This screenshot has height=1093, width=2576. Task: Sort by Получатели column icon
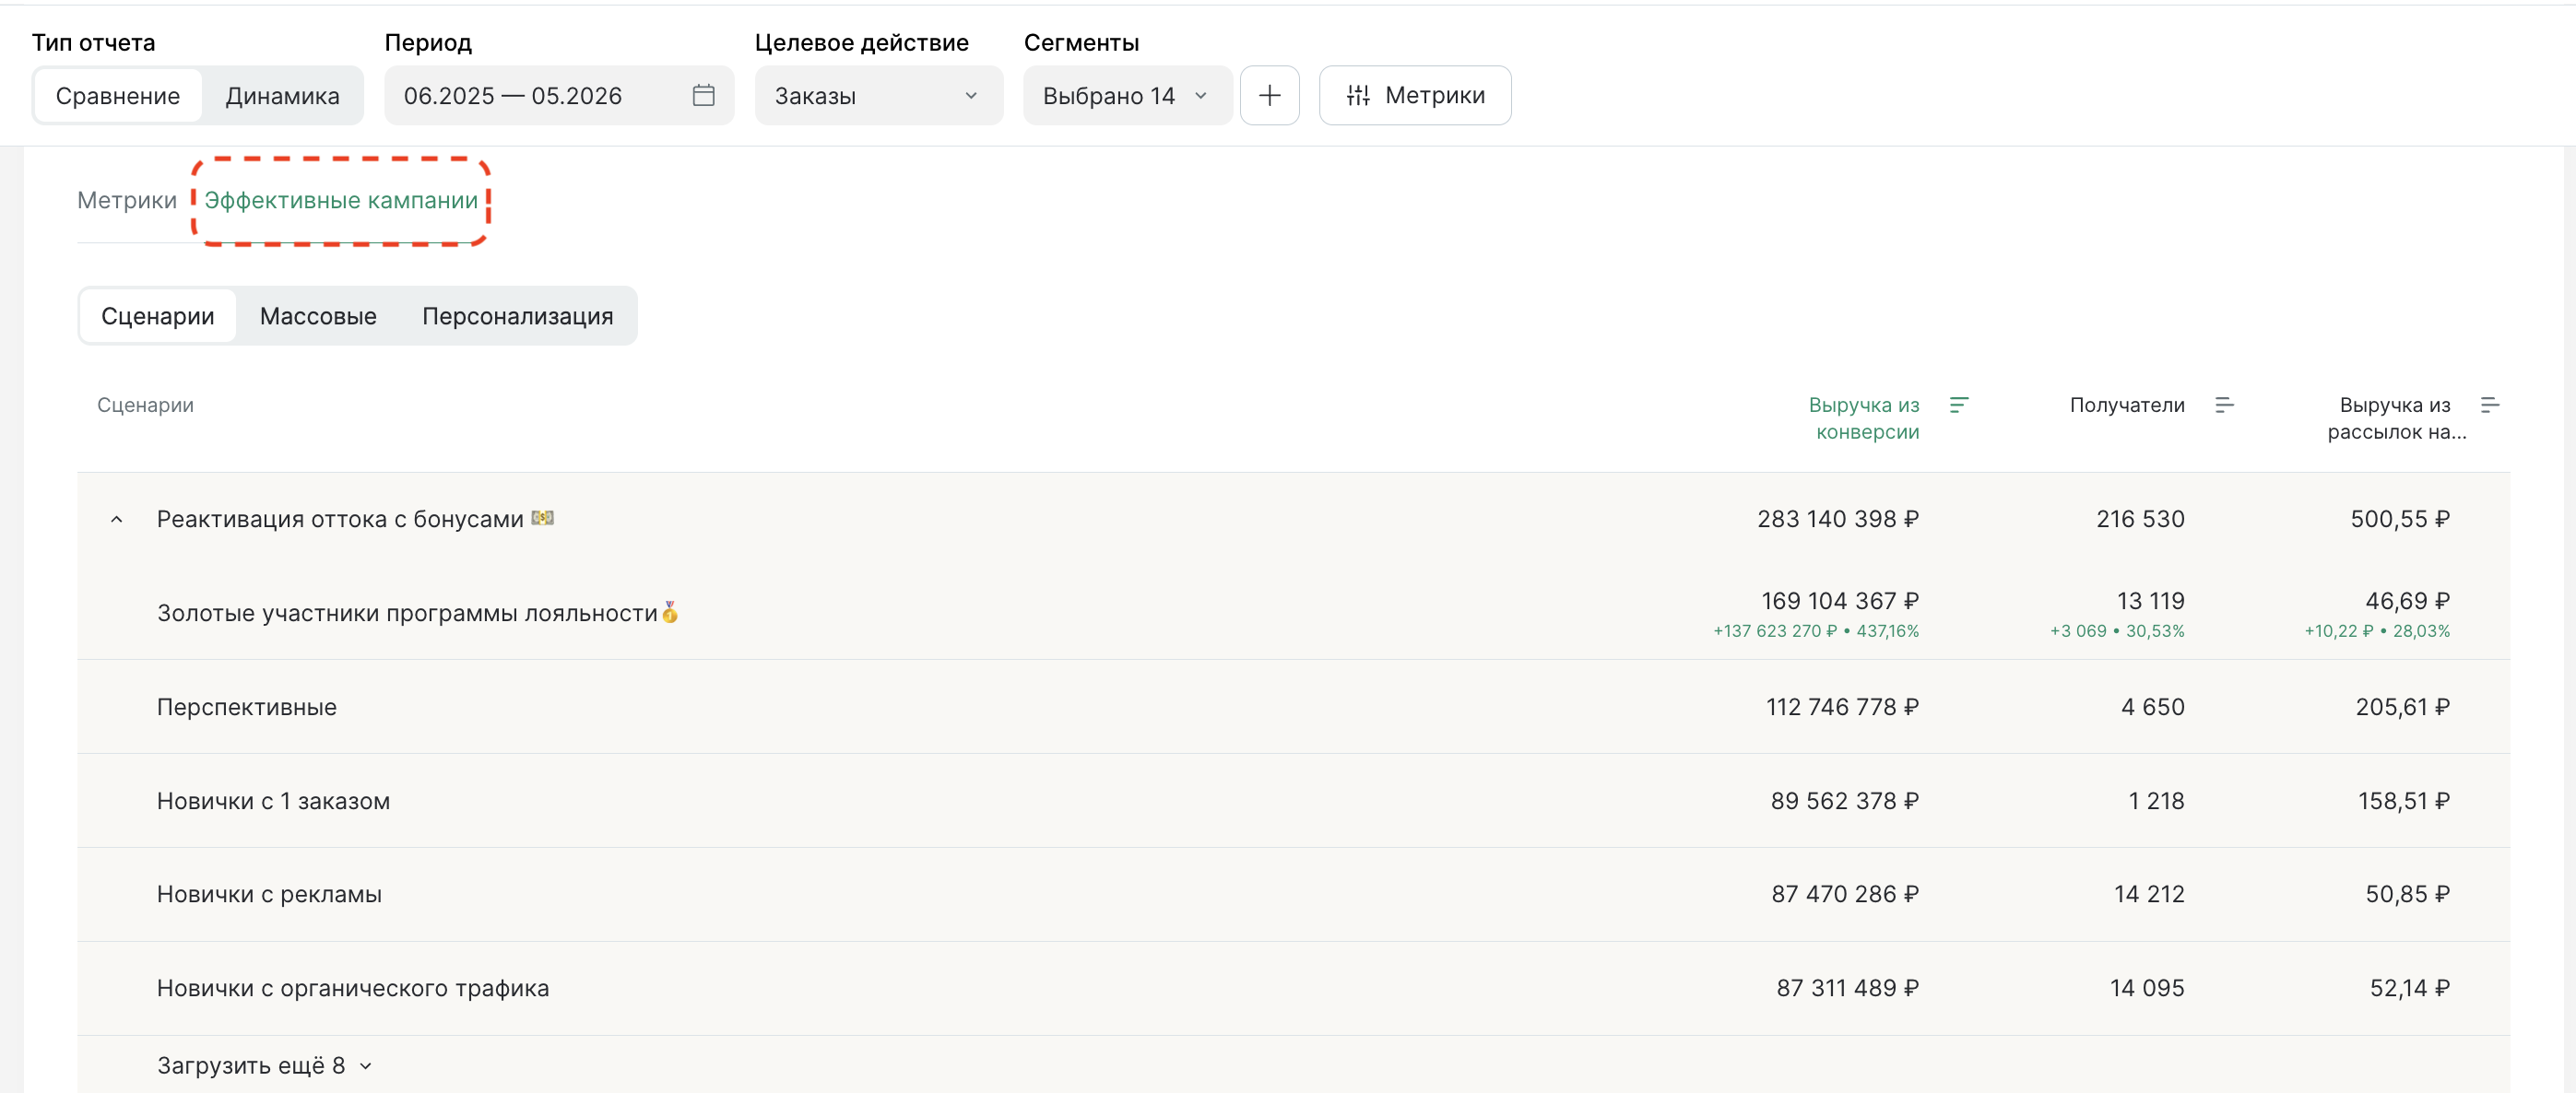click(2223, 405)
